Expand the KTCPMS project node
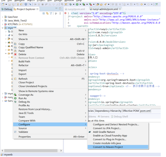The image size is (166, 157). pos(3,24)
